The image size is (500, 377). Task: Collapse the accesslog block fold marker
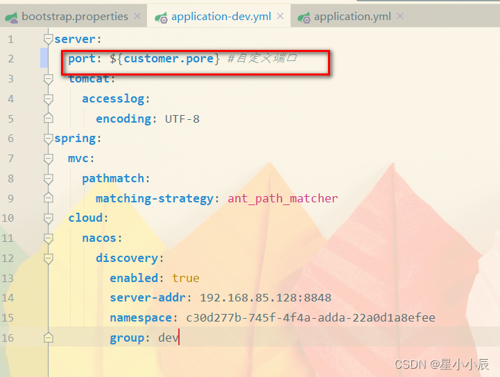click(x=48, y=99)
